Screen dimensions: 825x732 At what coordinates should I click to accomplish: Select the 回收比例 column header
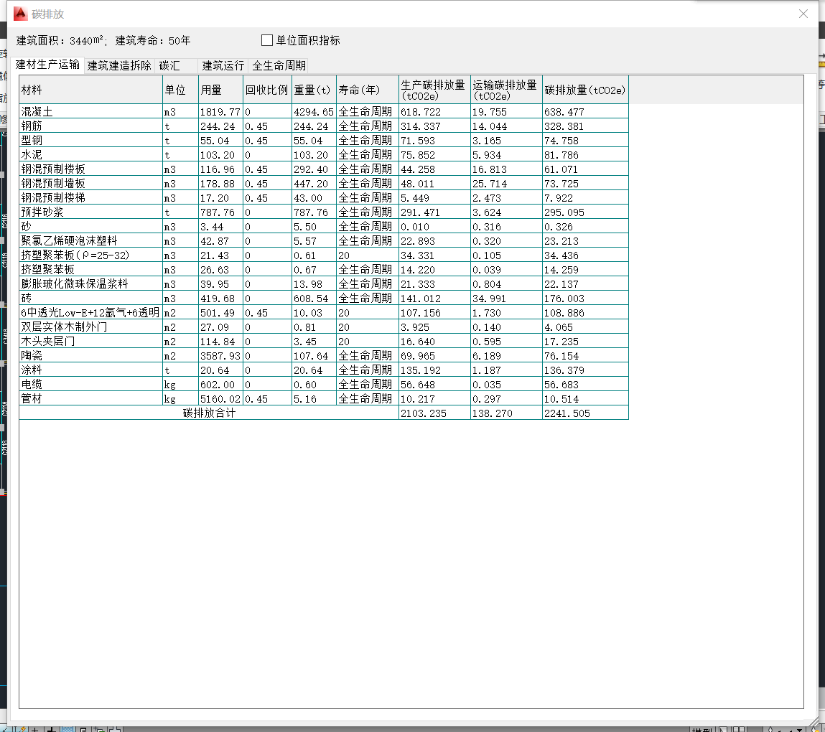tap(266, 90)
